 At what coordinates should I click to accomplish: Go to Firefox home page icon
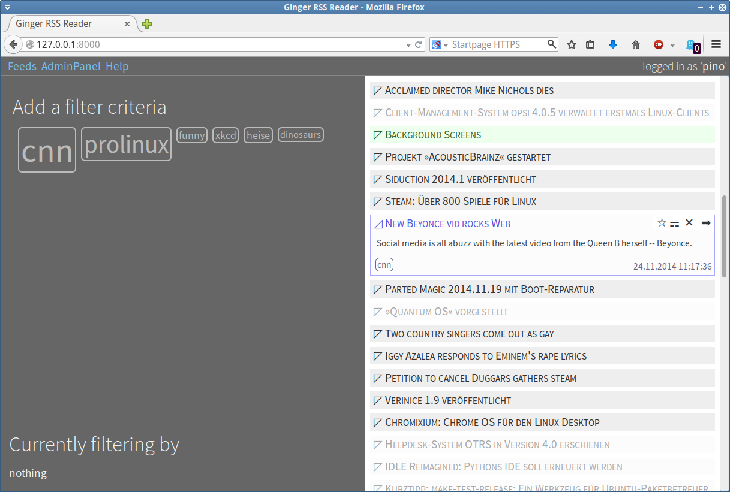pyautogui.click(x=636, y=44)
